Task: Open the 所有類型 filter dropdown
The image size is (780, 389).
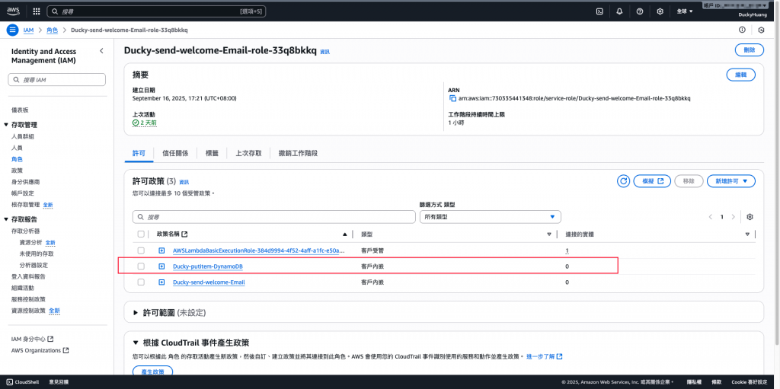Action: point(491,217)
